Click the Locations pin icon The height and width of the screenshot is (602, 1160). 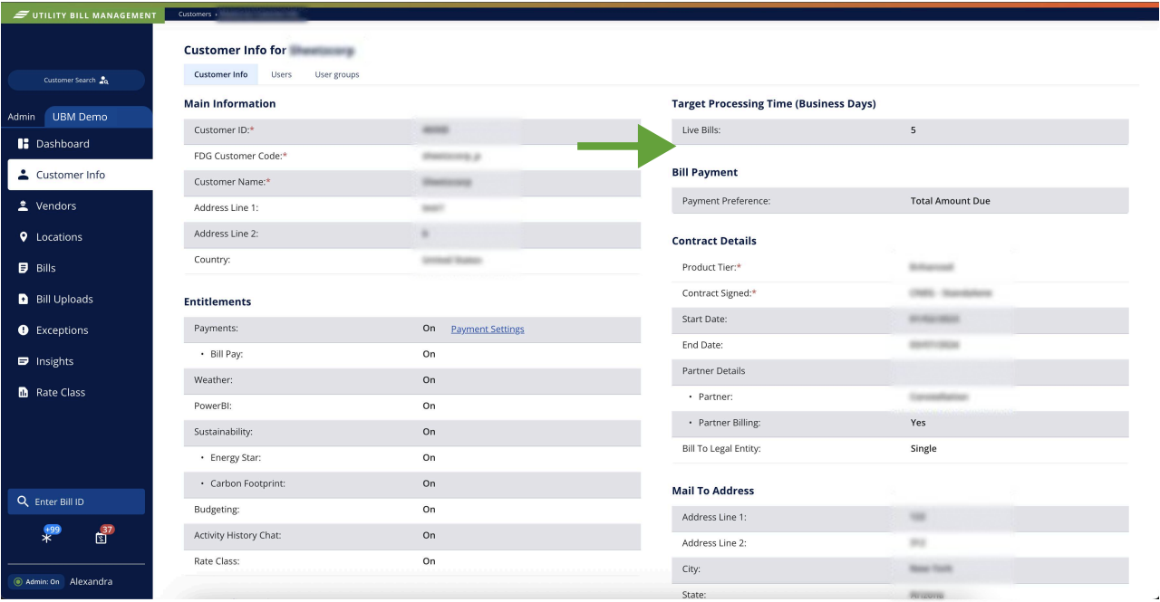tap(24, 237)
